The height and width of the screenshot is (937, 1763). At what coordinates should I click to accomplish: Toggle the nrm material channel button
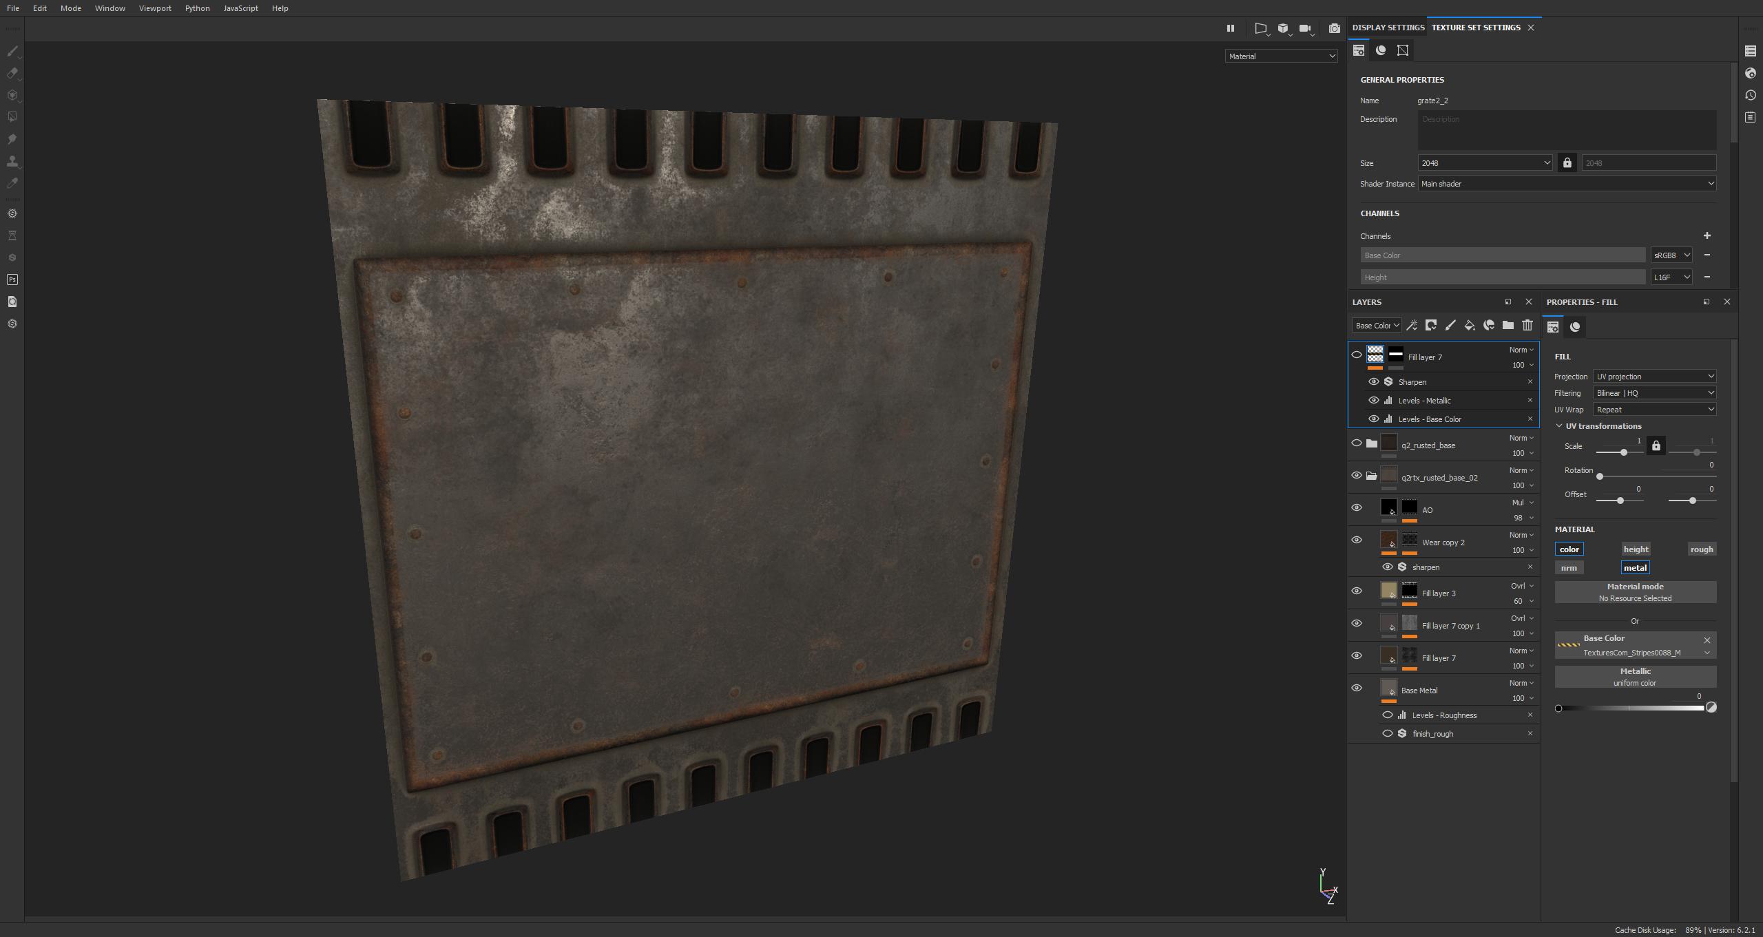(x=1569, y=568)
